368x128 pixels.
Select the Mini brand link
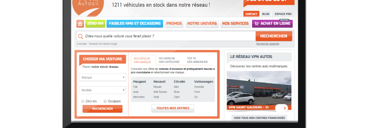pyautogui.click(x=176, y=87)
